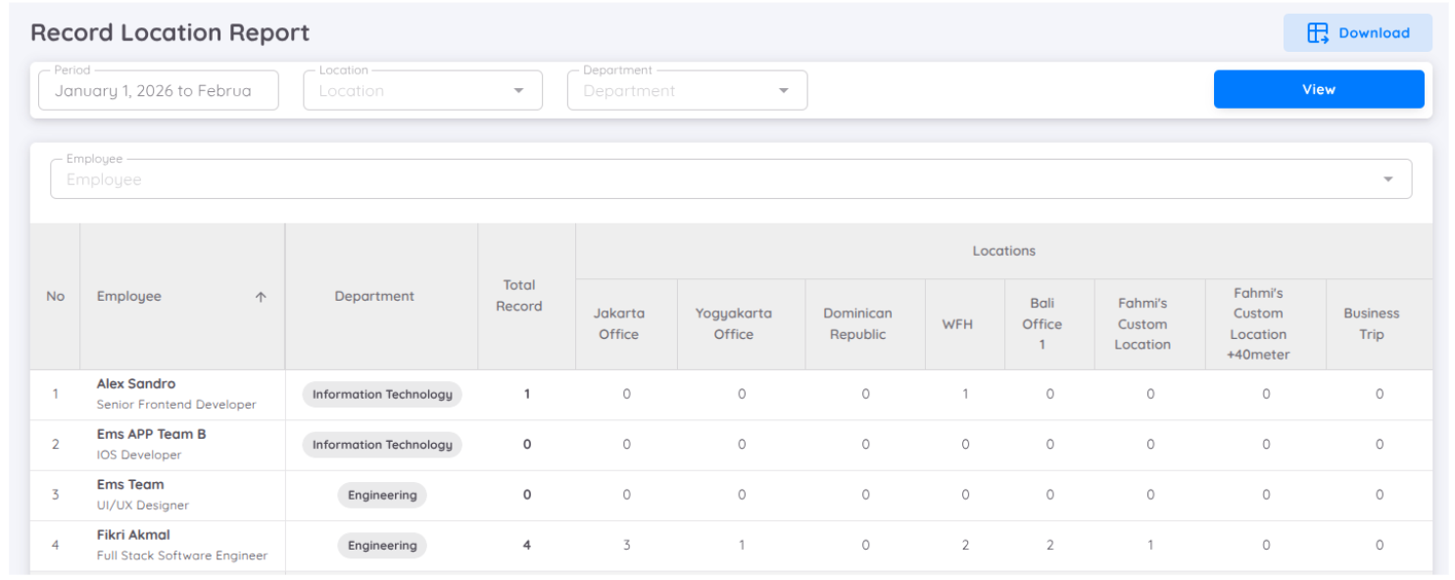Click the Fahmi's Custom Location +40meter header
The image size is (1455, 580).
tap(1265, 324)
